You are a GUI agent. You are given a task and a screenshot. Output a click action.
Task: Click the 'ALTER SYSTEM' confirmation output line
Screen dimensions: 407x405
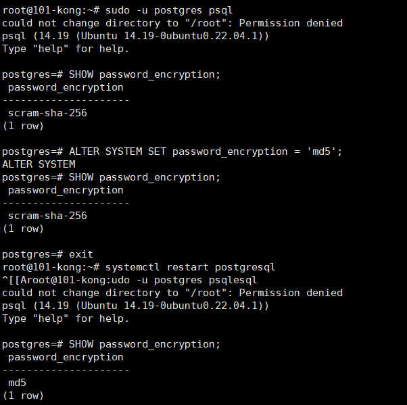click(39, 164)
